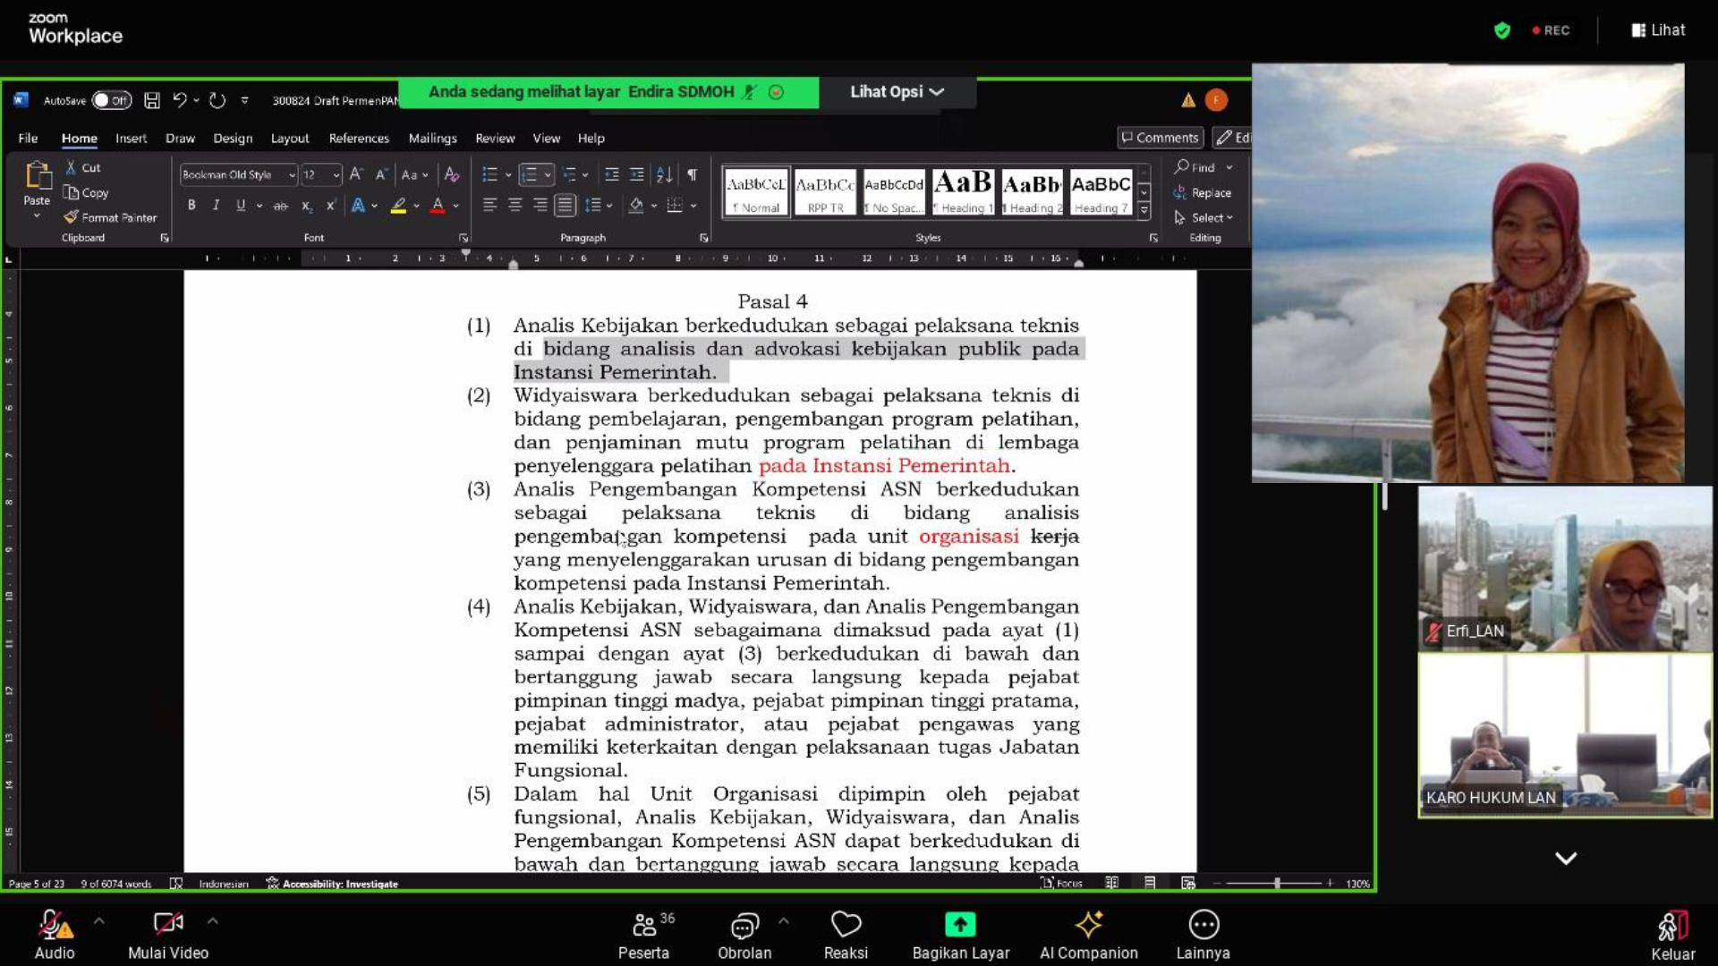
Task: Toggle AutoSave switch
Action: pyautogui.click(x=112, y=100)
